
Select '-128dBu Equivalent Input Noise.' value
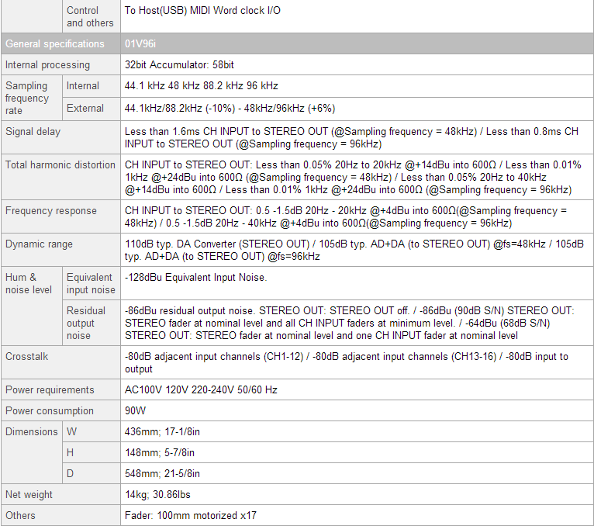point(196,278)
